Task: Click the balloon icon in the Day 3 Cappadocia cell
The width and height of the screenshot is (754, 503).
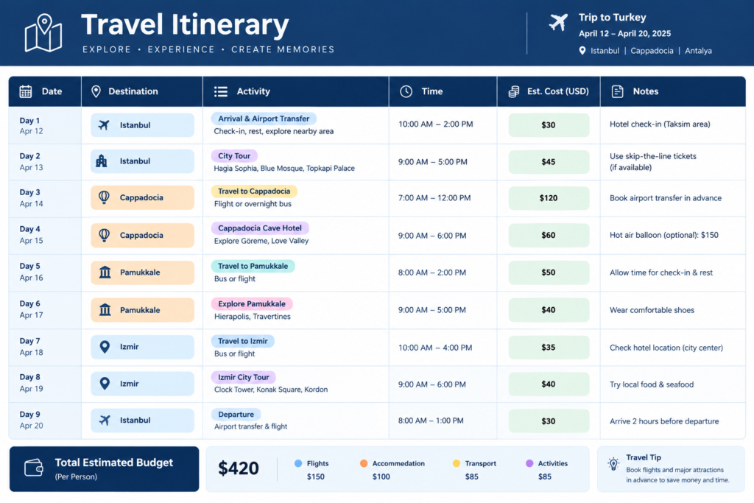Action: pos(104,197)
